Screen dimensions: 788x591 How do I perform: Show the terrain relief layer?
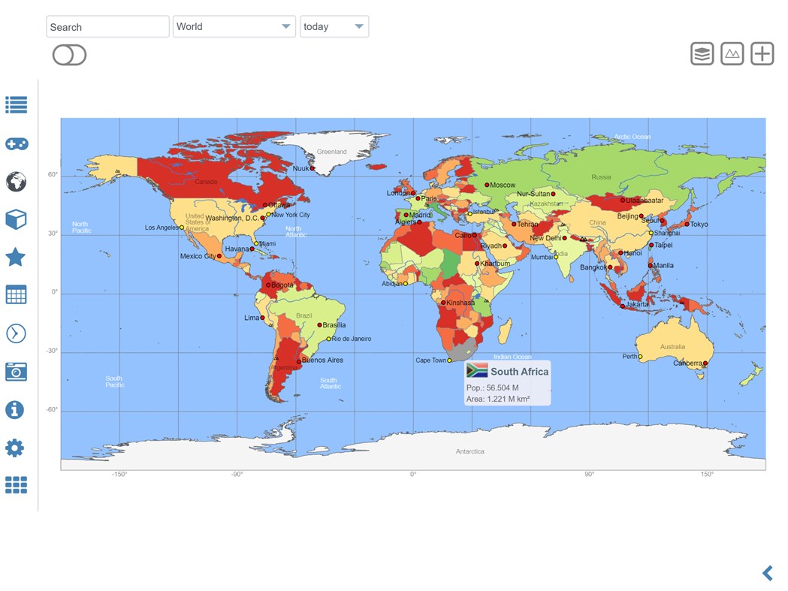click(732, 53)
